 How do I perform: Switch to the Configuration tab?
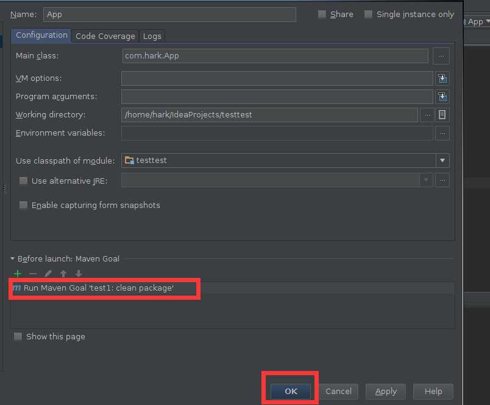(41, 35)
